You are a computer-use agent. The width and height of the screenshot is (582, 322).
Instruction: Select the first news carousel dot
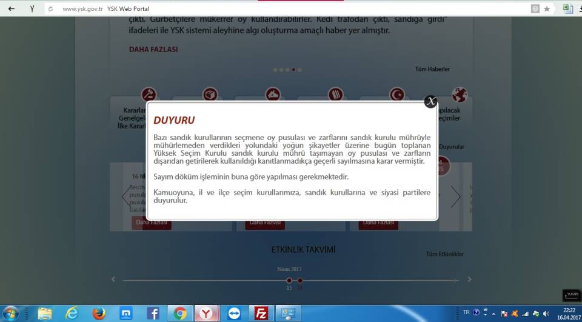[x=275, y=70]
